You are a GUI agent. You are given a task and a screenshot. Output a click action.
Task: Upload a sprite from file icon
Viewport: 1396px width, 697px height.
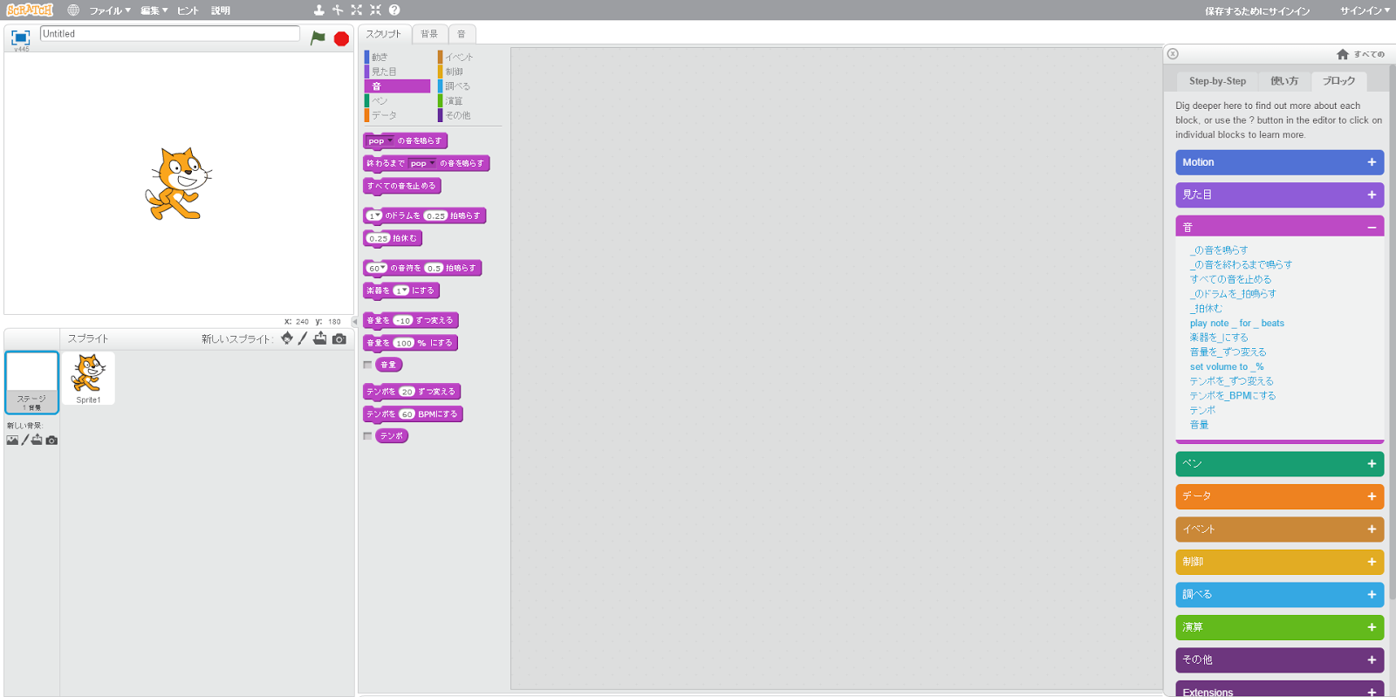pyautogui.click(x=320, y=338)
